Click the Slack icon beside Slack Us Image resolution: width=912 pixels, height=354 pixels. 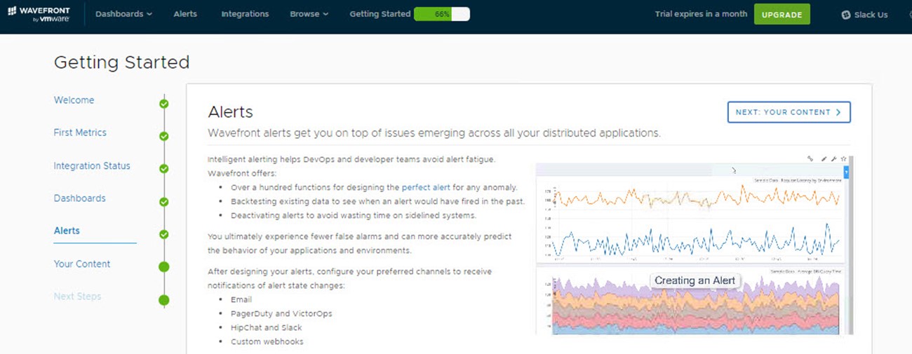(x=846, y=15)
